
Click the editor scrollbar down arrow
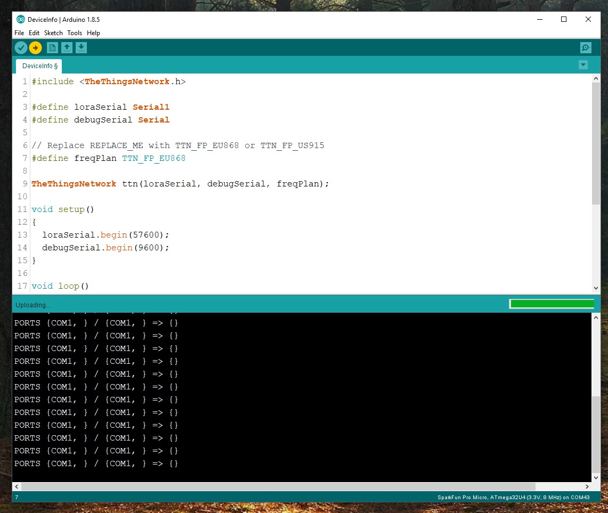(596, 288)
